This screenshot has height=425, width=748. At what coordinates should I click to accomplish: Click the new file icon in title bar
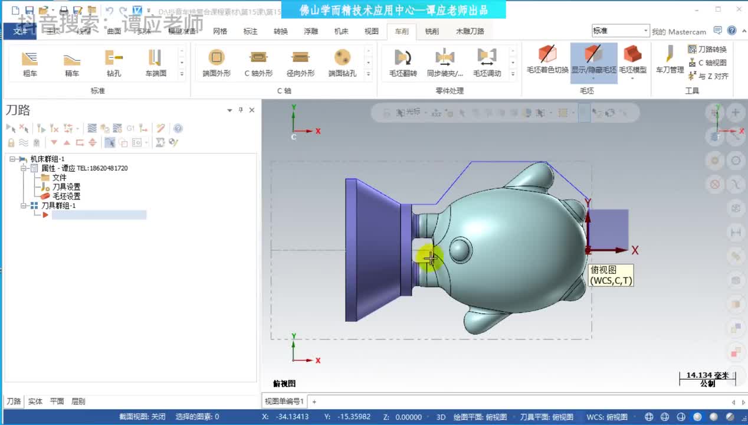(x=15, y=11)
